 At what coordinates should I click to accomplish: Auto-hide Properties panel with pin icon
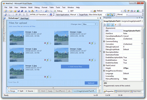click(x=139, y=18)
